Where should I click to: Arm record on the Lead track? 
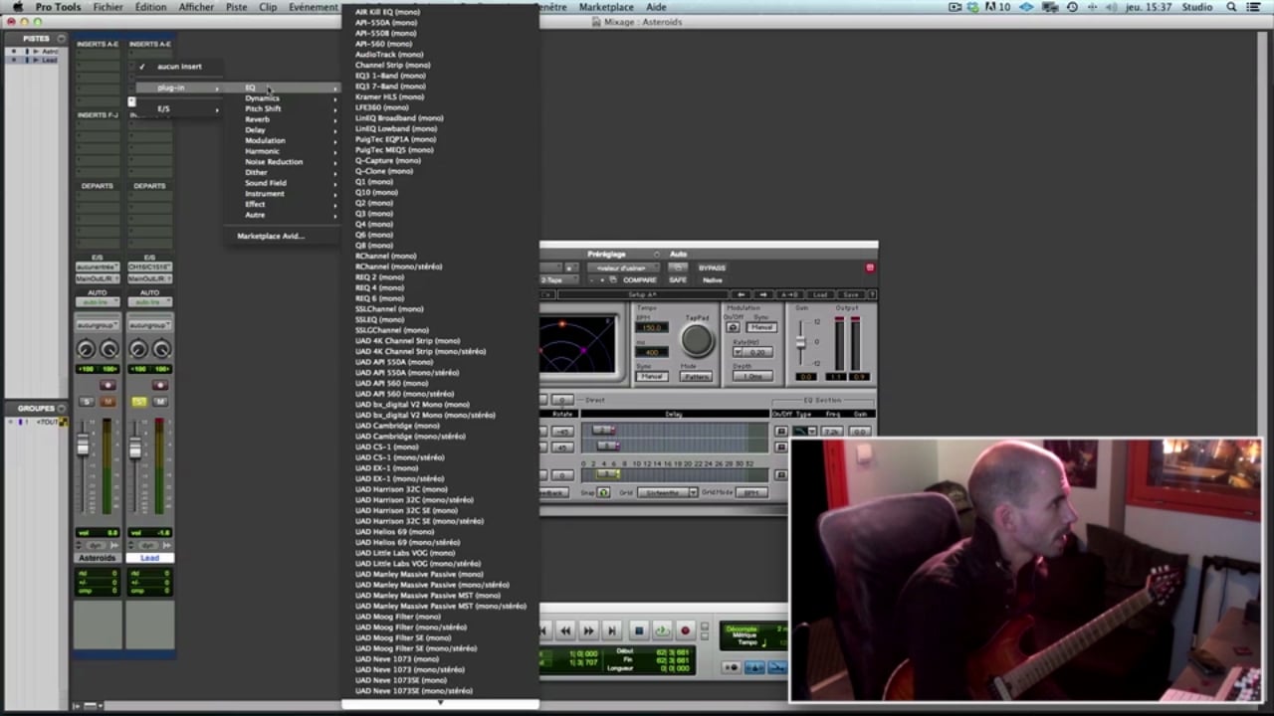point(159,385)
